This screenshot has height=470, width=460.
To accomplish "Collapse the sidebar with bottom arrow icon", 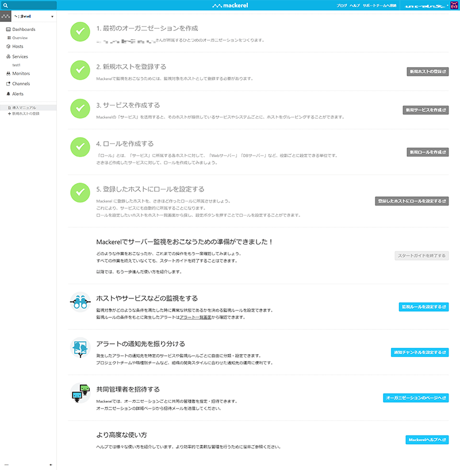I will point(51,464).
